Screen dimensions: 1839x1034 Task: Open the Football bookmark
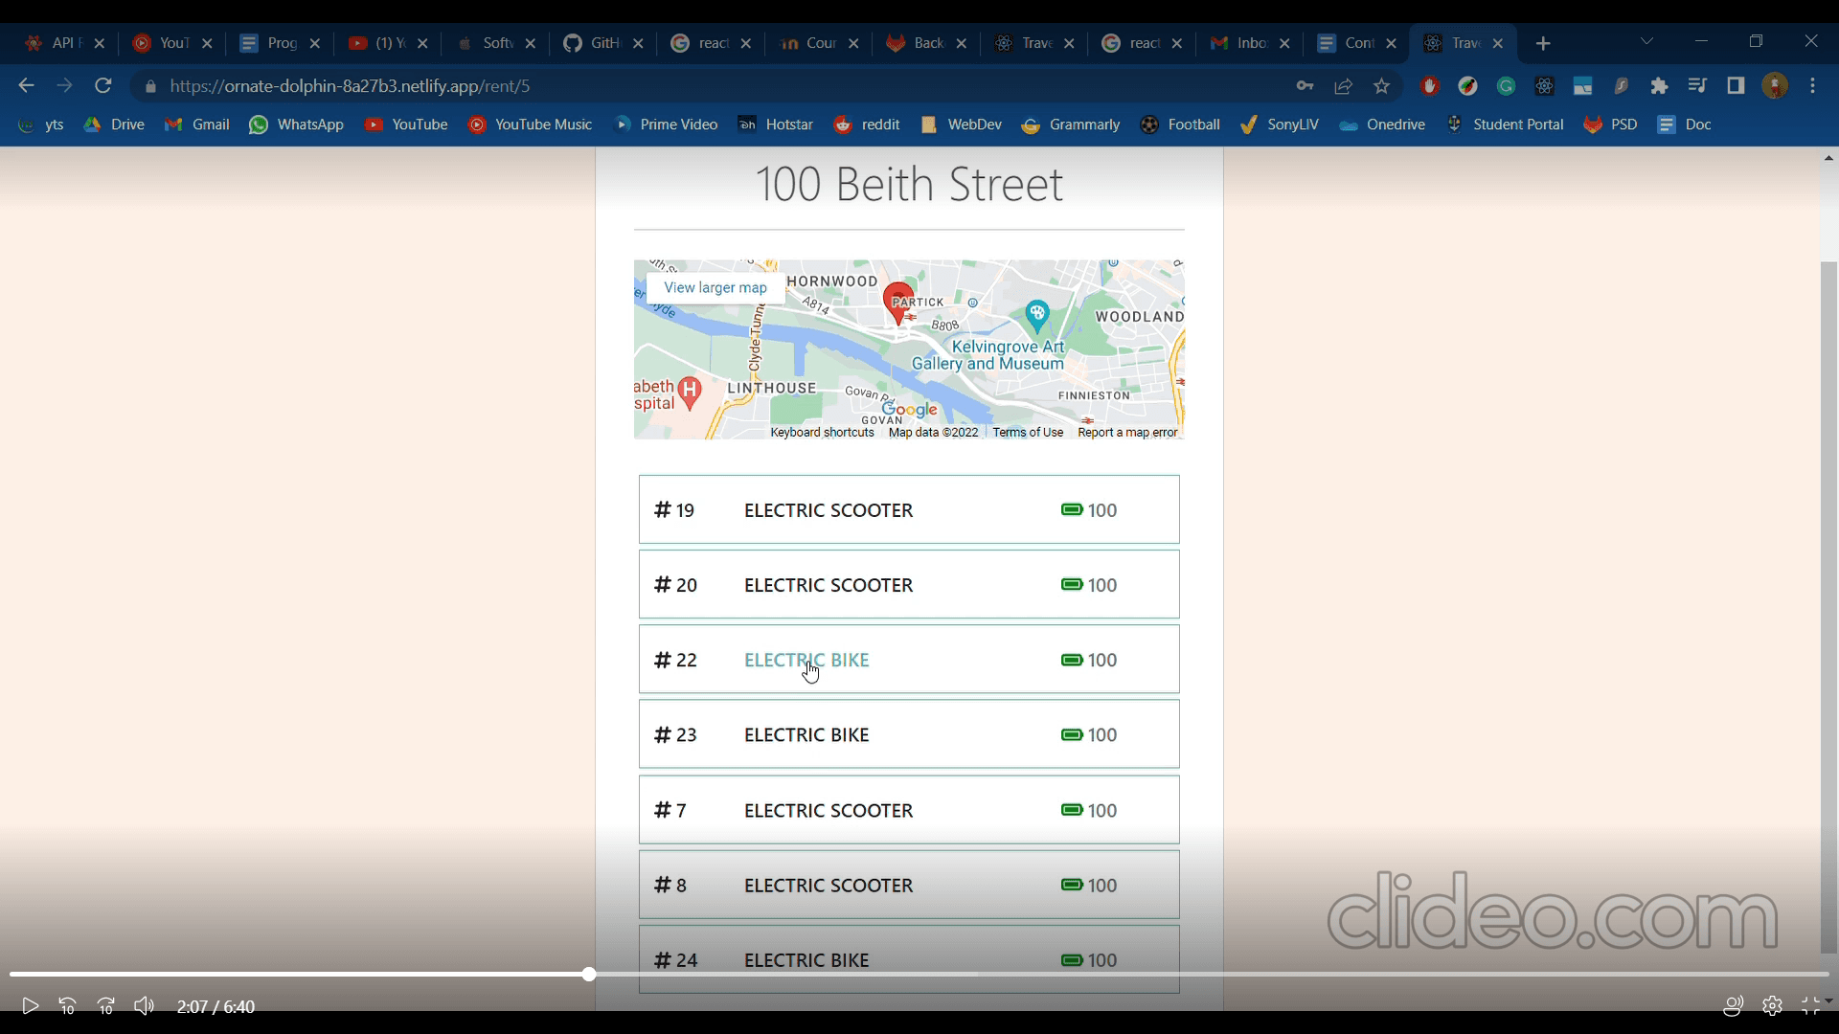(x=1180, y=124)
